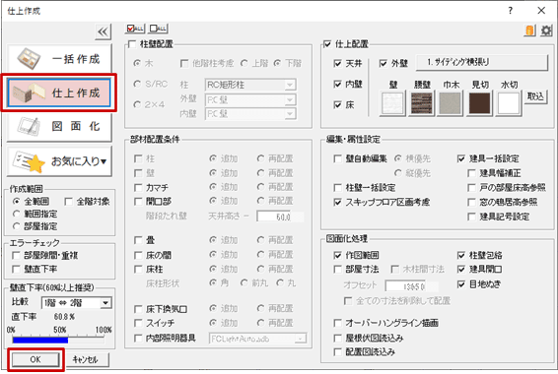Open the gear settings icon
Image resolution: width=558 pixels, height=374 pixels.
point(546,31)
